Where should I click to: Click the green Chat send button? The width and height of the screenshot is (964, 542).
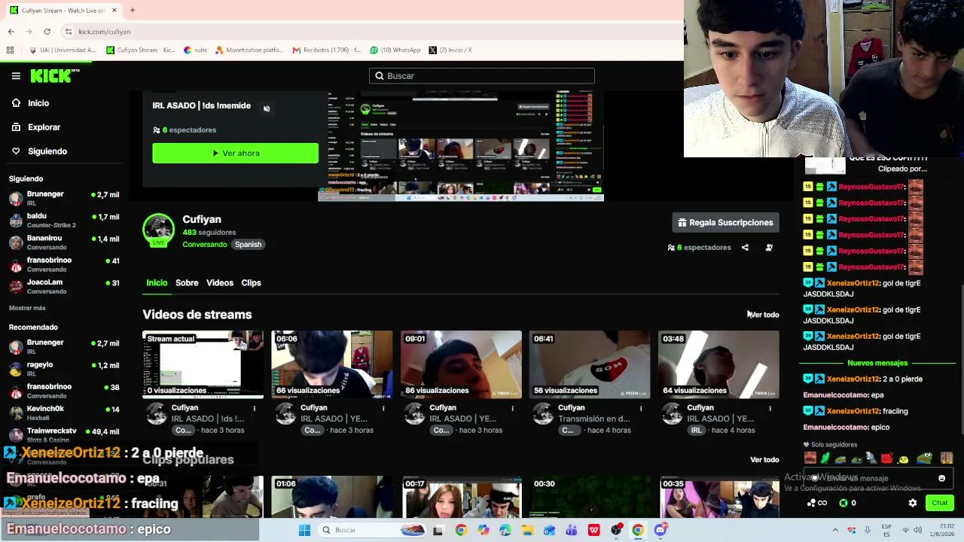coord(940,503)
